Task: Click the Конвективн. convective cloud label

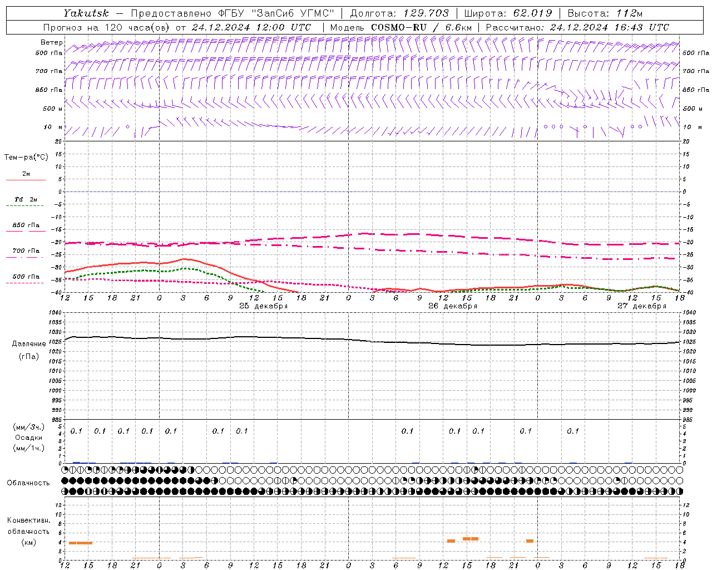Action: pos(28,520)
